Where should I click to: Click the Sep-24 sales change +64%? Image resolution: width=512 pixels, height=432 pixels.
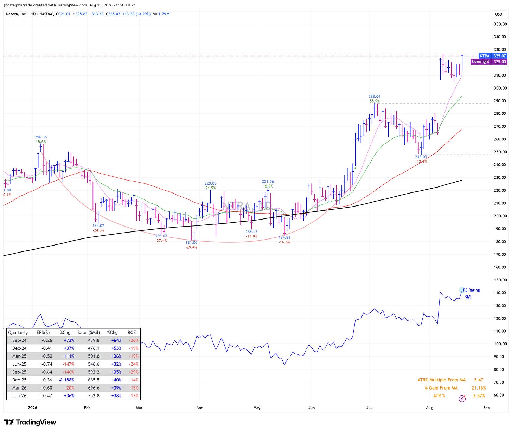point(116,340)
